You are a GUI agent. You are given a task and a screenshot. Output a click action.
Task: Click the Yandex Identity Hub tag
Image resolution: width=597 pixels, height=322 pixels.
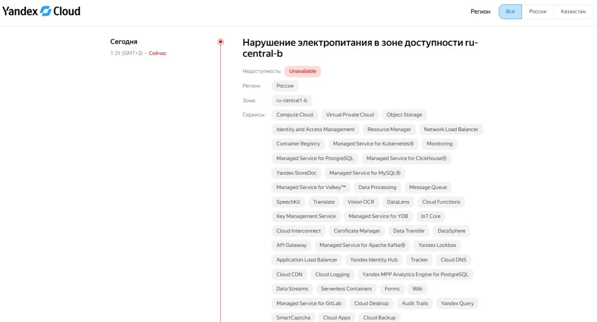(x=374, y=259)
